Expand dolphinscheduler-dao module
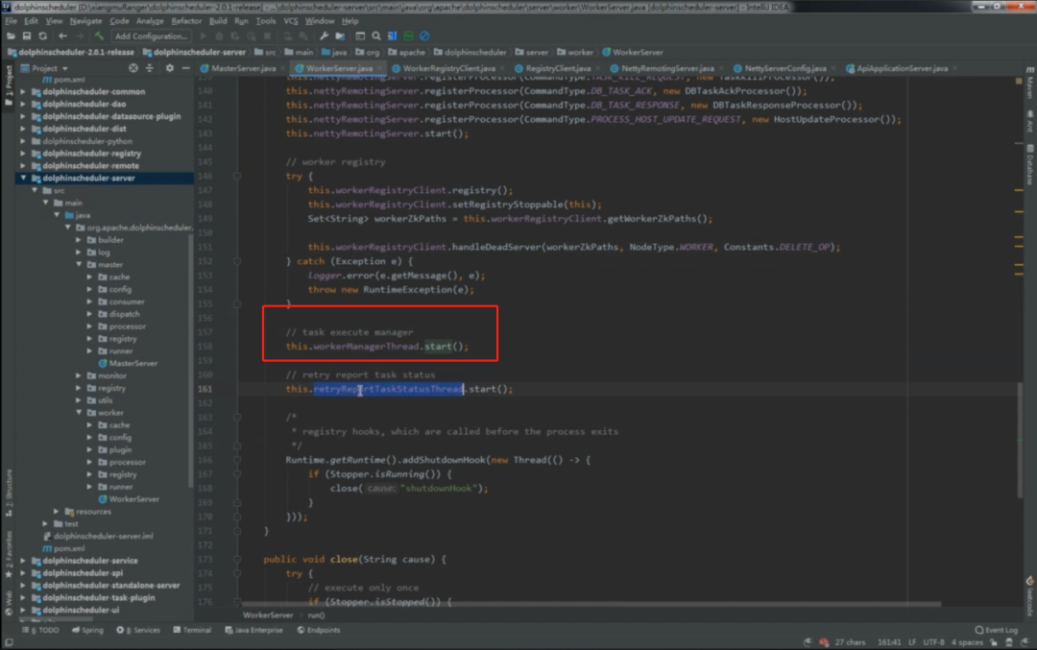 coord(24,104)
